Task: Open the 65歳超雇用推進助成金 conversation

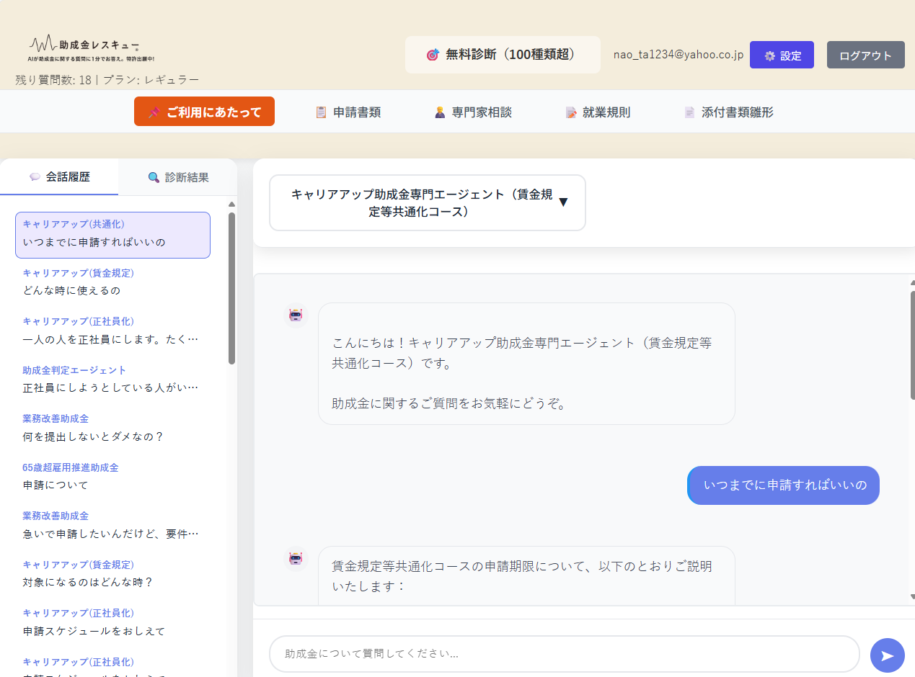Action: coord(112,476)
